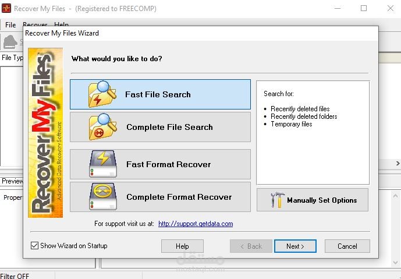Pick the Fast Format Recover option
This screenshot has width=401, height=279.
pyautogui.click(x=160, y=164)
